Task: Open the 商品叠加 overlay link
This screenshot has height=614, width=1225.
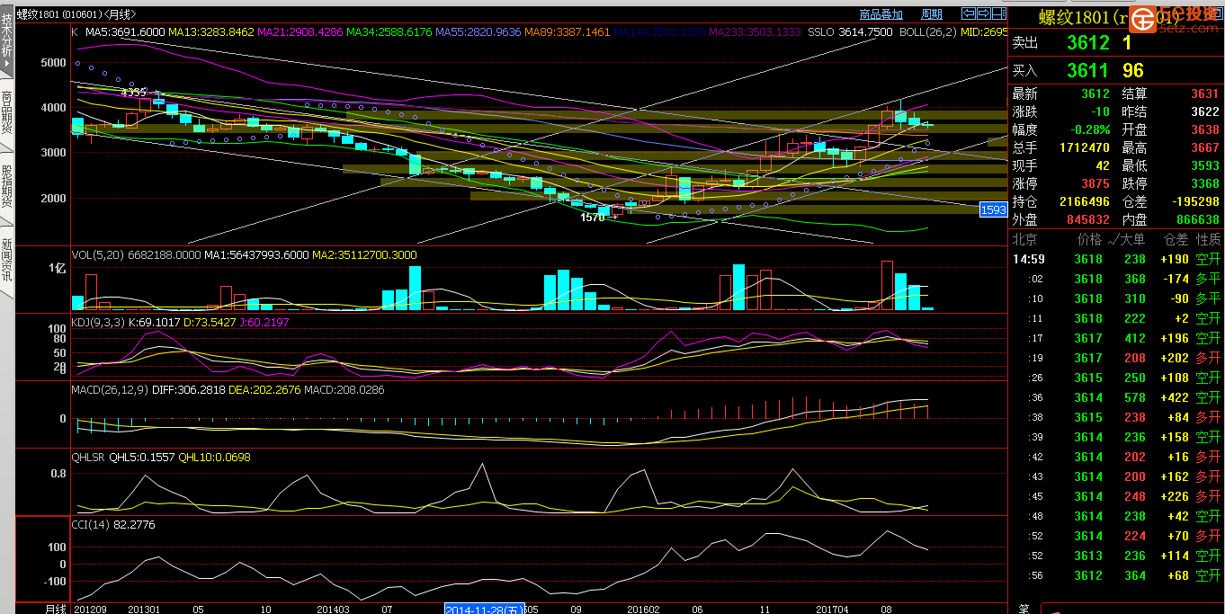Action: (x=881, y=14)
